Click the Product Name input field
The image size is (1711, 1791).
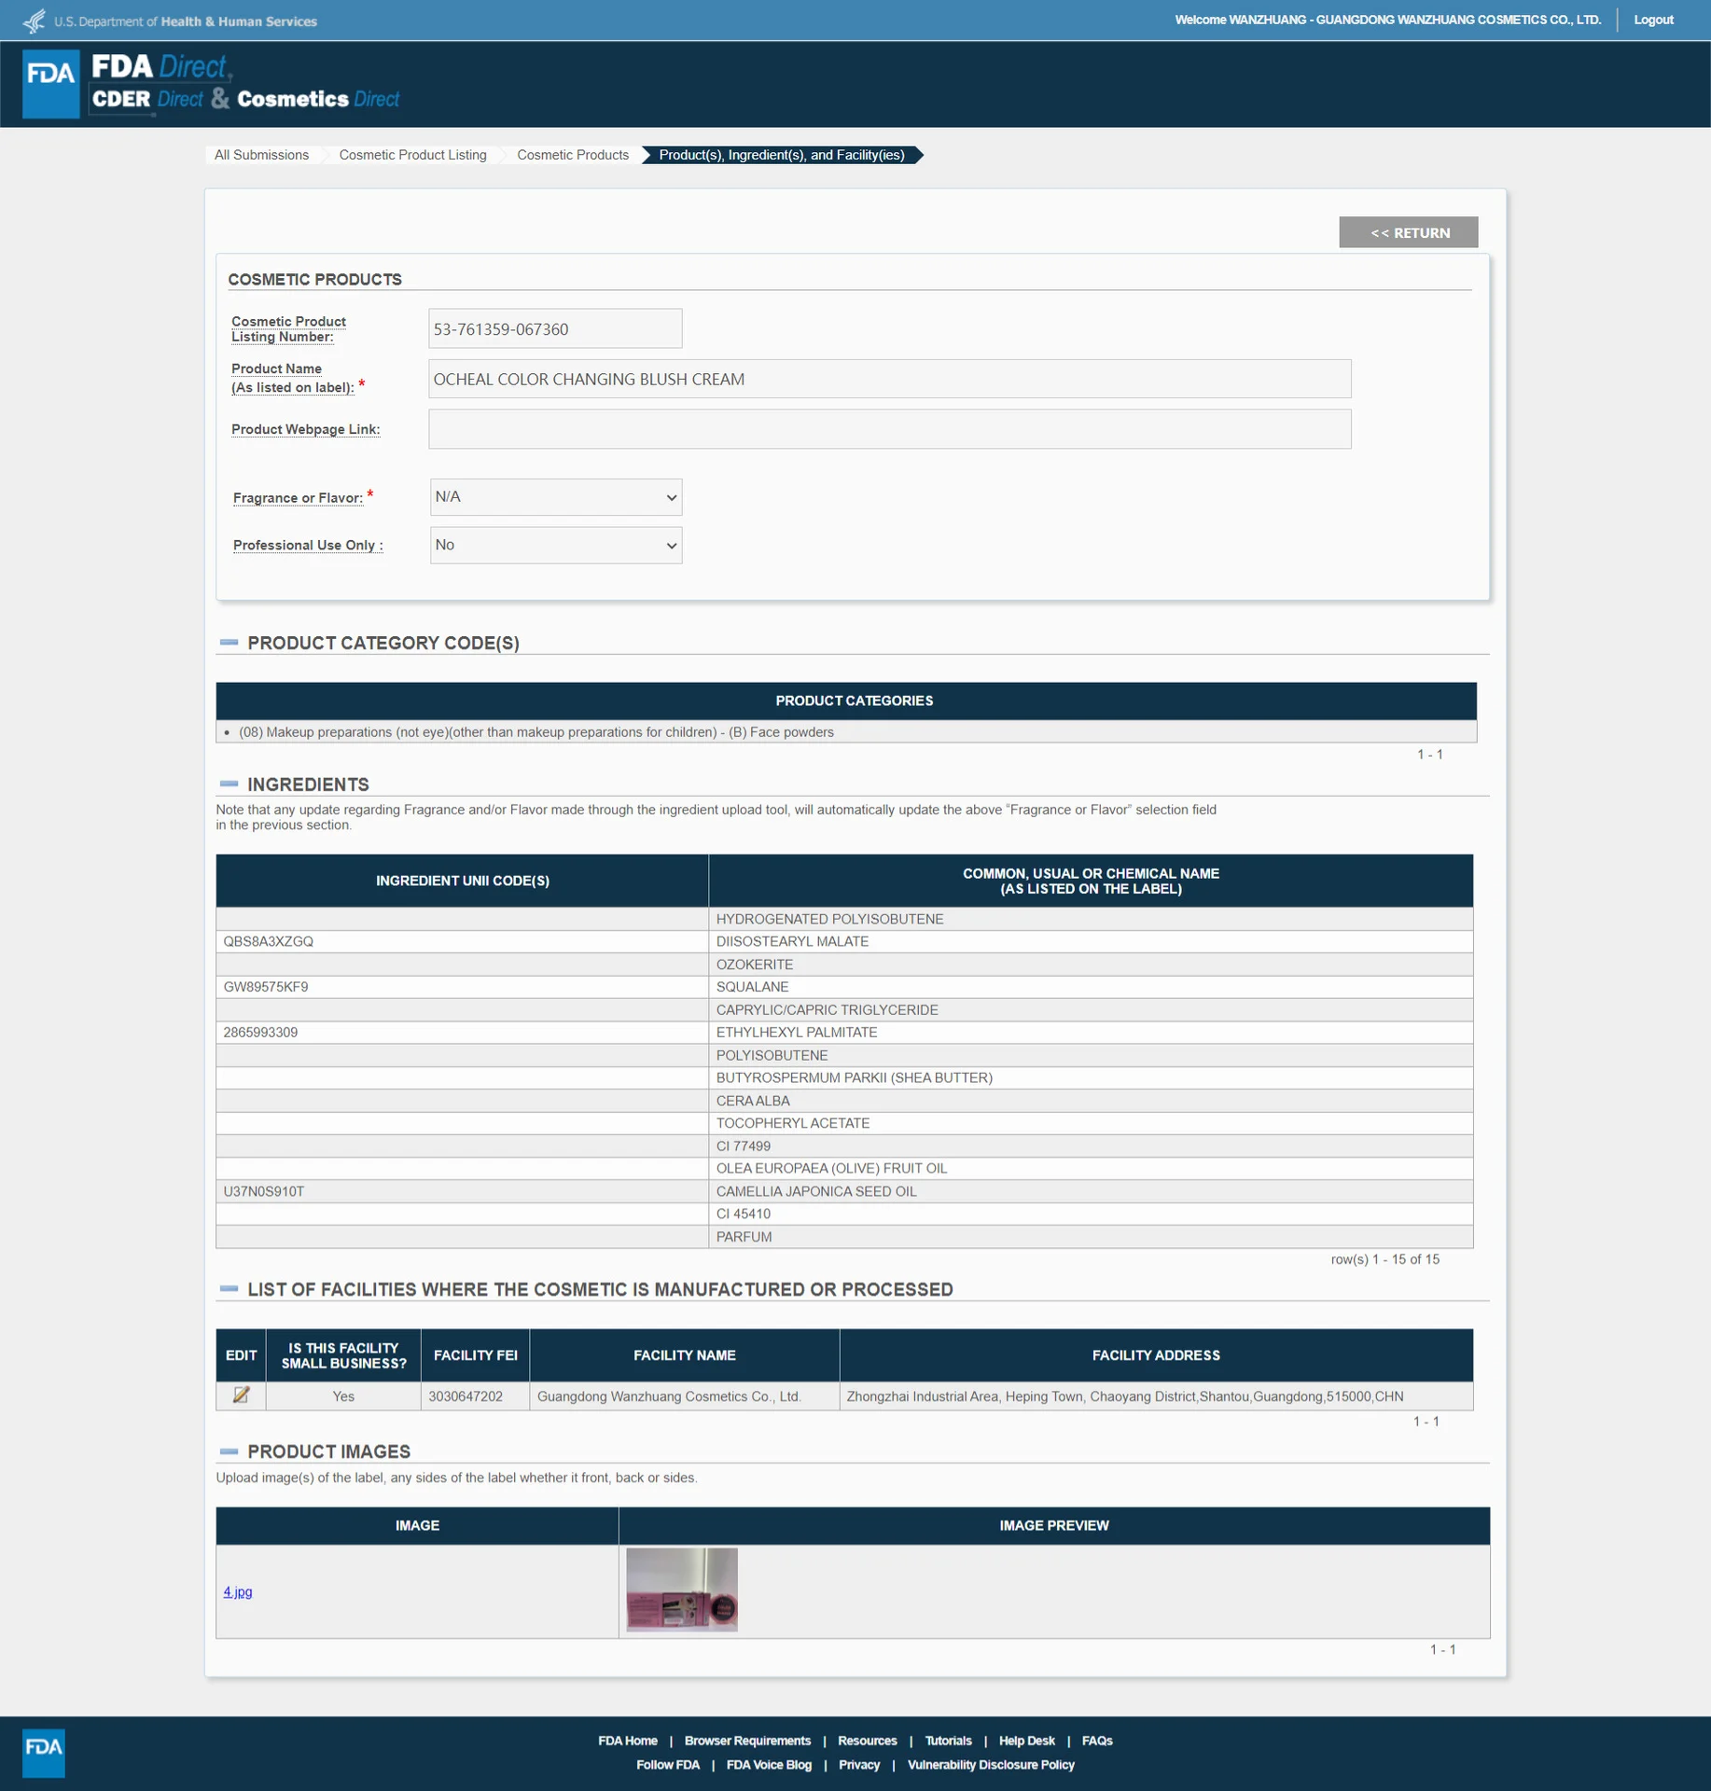[889, 379]
